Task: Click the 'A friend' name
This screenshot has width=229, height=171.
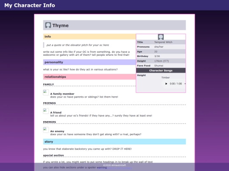Action: point(56,113)
